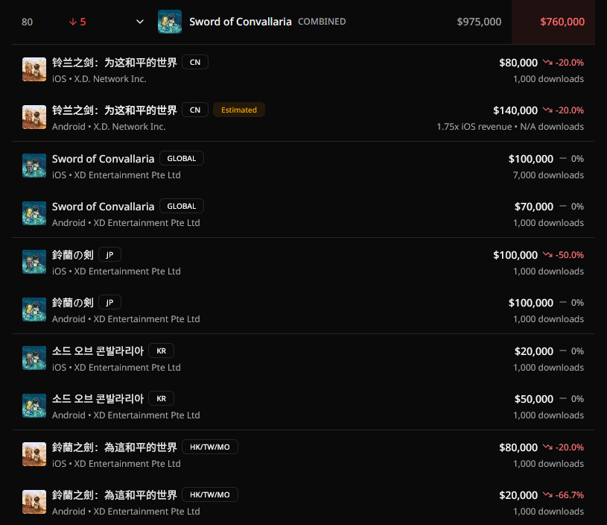This screenshot has width=607, height=525.
Task: Click the $100,000 revenue on JP iOS row
Action: click(515, 255)
